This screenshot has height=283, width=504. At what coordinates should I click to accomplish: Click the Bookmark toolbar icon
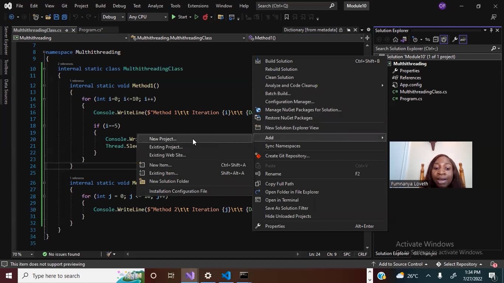(x=287, y=17)
